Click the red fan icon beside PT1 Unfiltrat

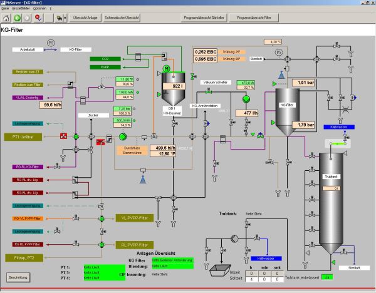63,136
